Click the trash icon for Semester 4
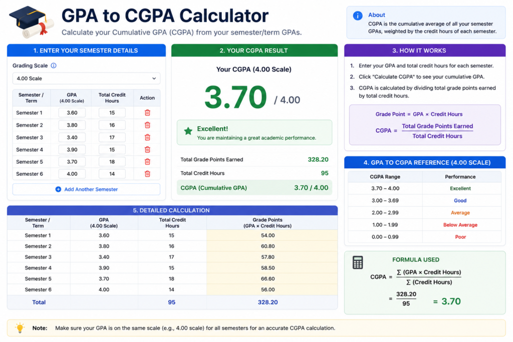Screen dimensions: 513x342 click(148, 149)
